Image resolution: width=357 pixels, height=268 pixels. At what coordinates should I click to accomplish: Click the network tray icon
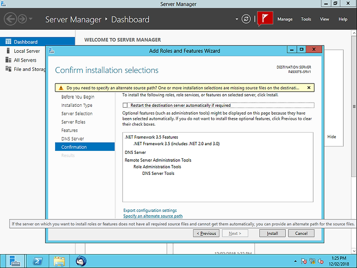tap(312, 261)
